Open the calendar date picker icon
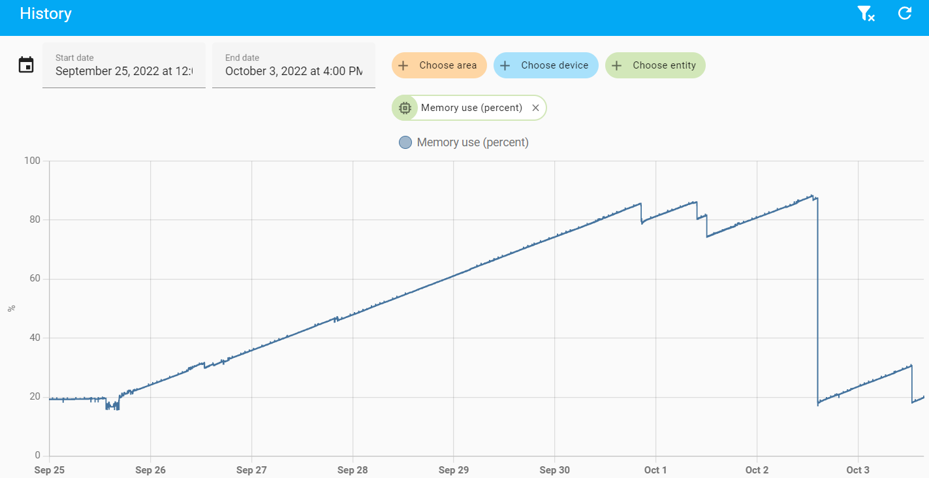This screenshot has width=929, height=478. click(25, 65)
